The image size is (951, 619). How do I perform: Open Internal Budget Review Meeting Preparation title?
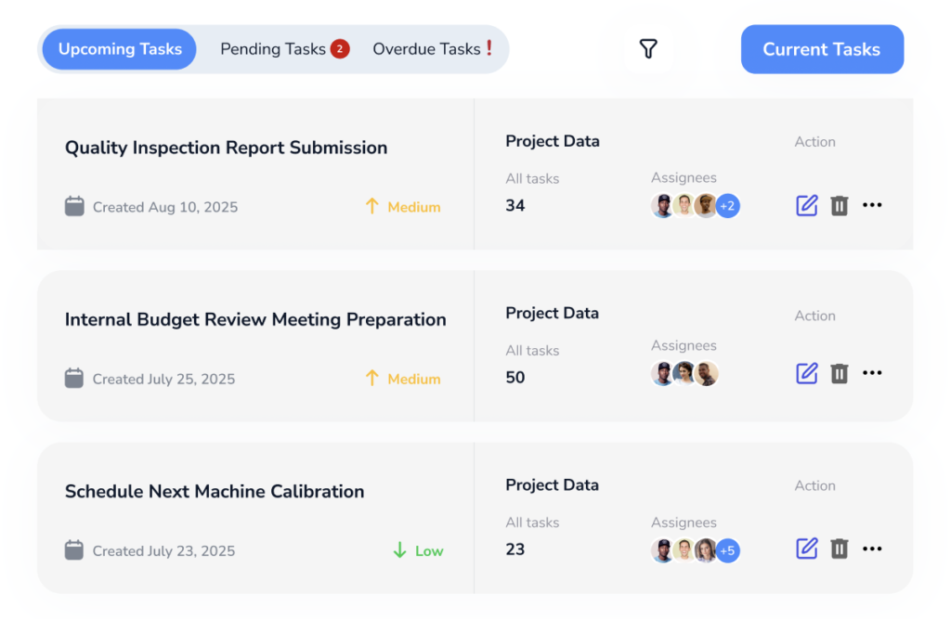pos(255,319)
